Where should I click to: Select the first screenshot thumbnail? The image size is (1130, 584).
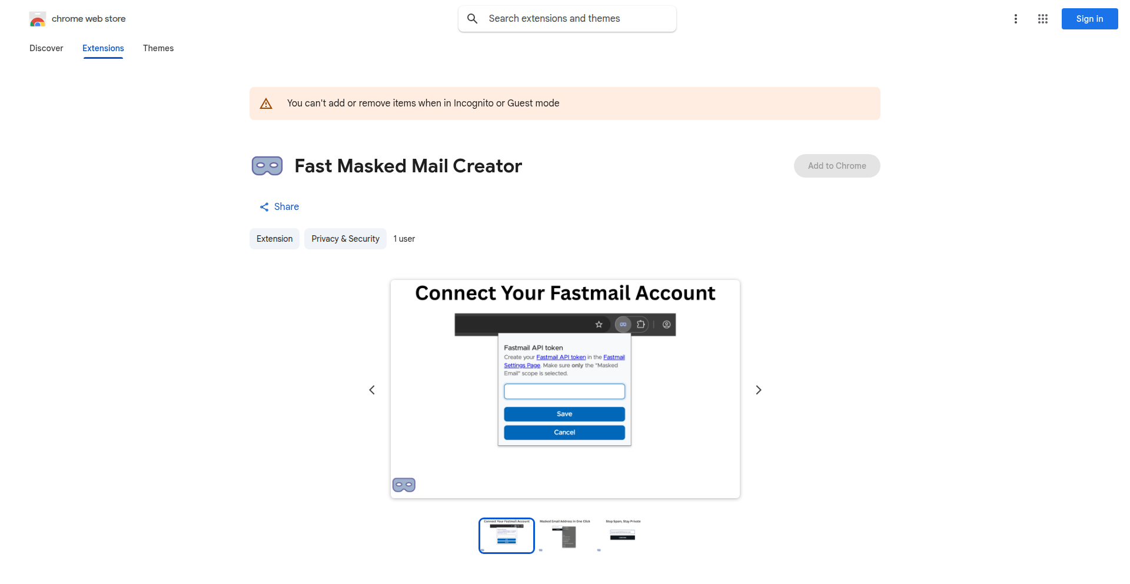507,535
